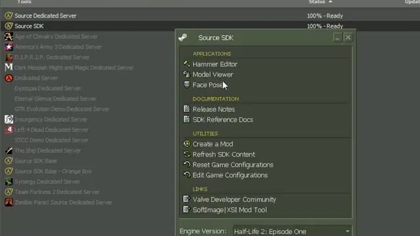
Task: Open the SoftImage|XSI Mod Tool link
Action: point(230,210)
